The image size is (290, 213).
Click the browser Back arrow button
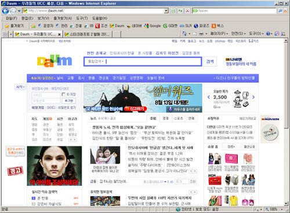5,11
